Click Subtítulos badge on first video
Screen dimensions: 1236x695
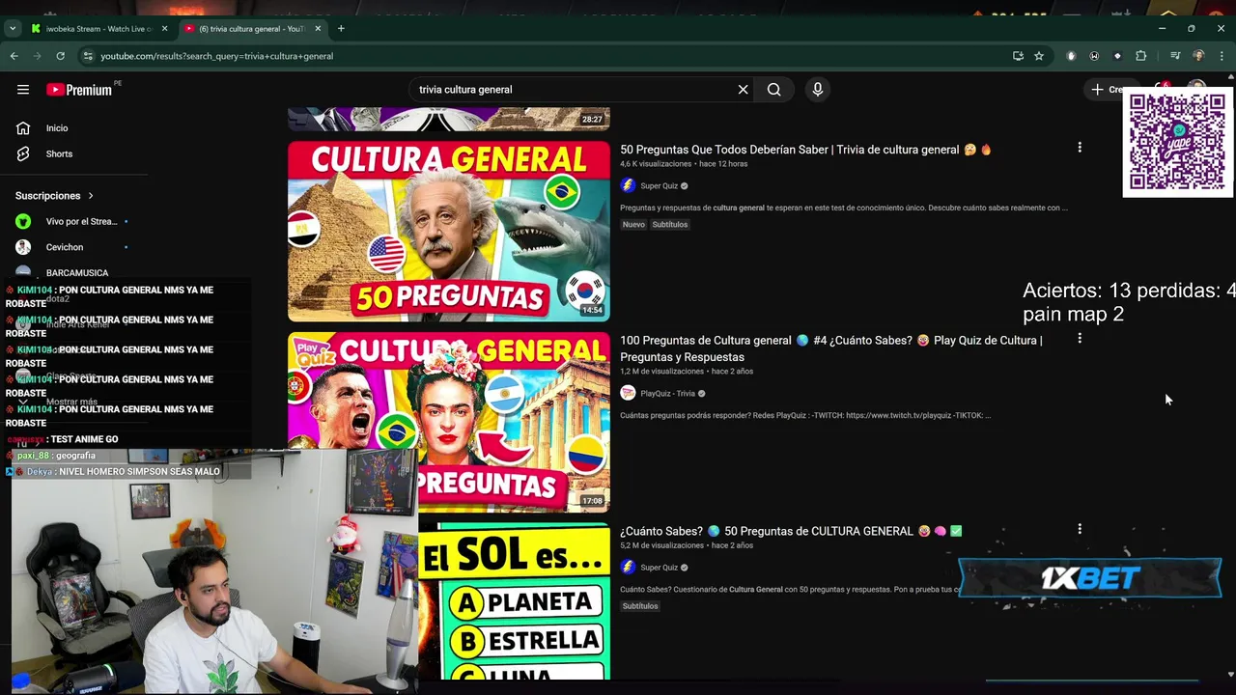[669, 225]
